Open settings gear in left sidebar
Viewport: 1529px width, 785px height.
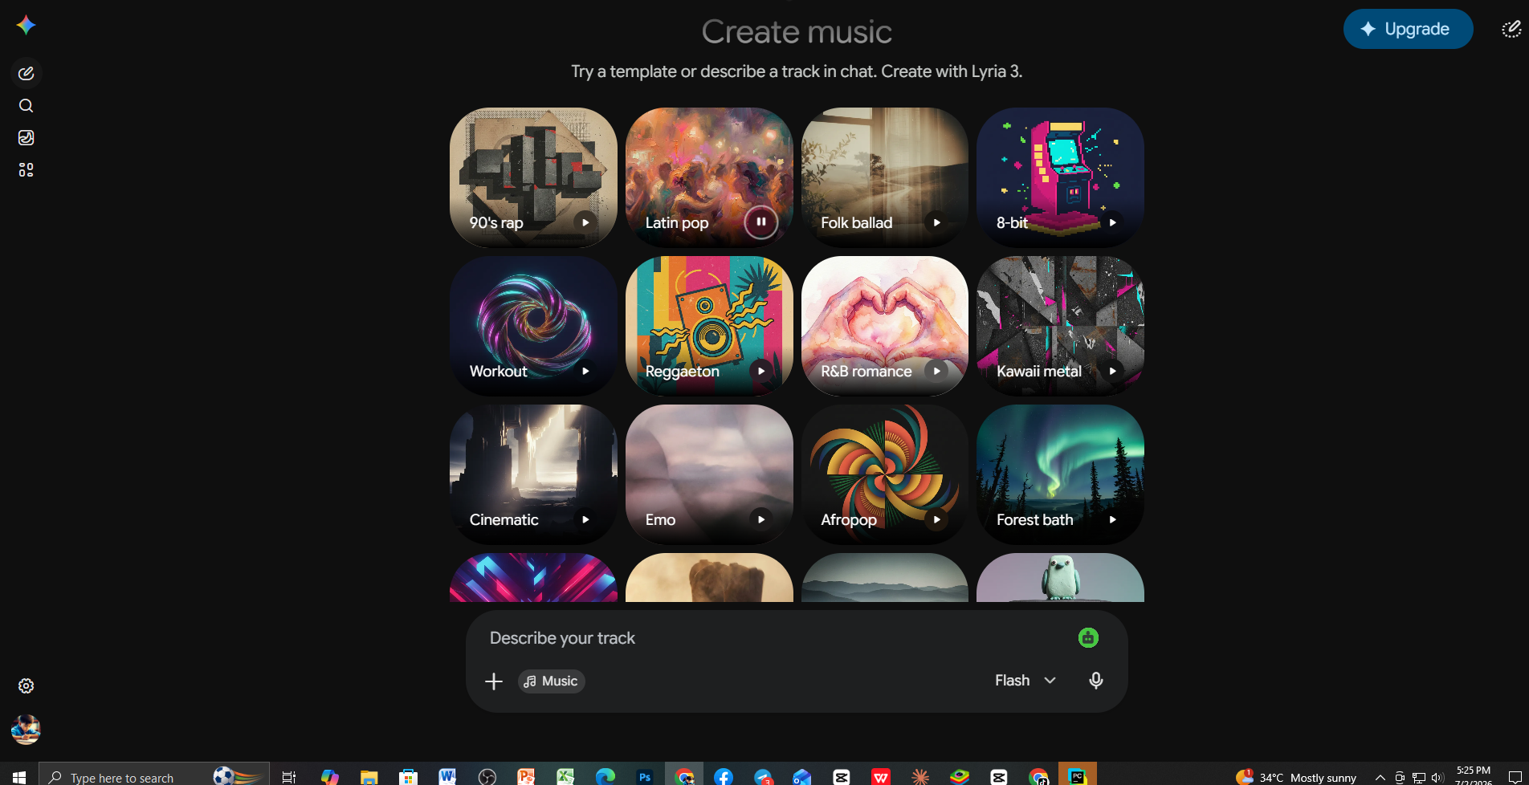point(26,686)
